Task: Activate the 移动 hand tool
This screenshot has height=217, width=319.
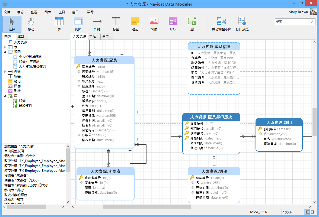Action: (31, 24)
